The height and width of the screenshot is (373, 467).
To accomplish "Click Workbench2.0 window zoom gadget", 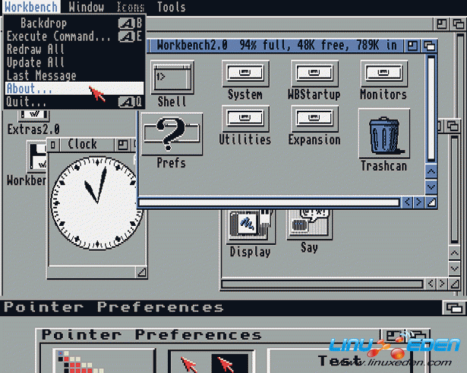I will (412, 46).
